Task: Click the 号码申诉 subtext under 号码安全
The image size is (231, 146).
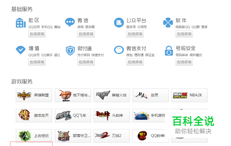Action: click(182, 55)
